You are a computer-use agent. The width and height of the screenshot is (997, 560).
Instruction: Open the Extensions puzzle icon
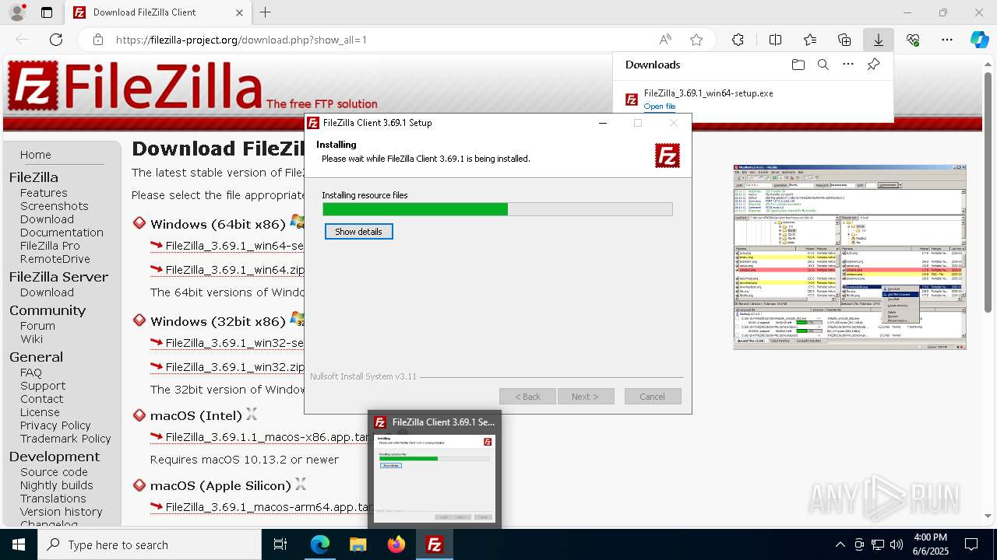(x=738, y=40)
